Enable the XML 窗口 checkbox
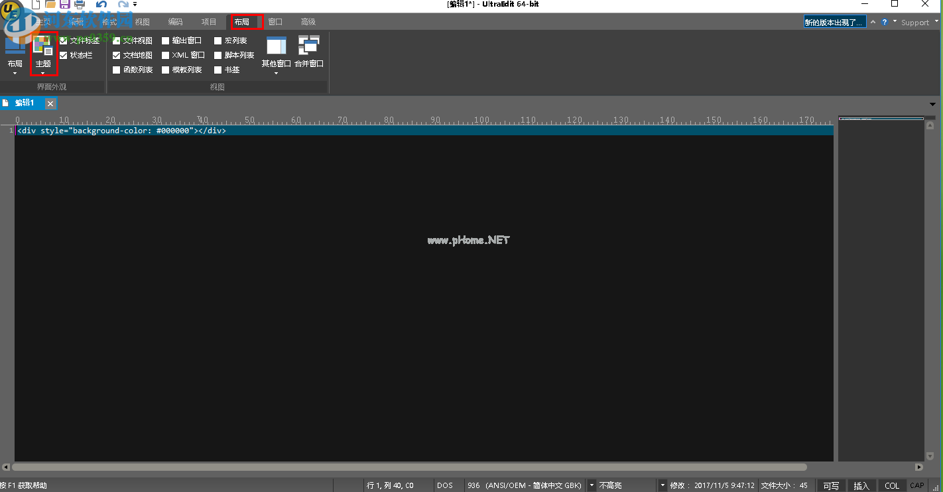 coord(166,55)
